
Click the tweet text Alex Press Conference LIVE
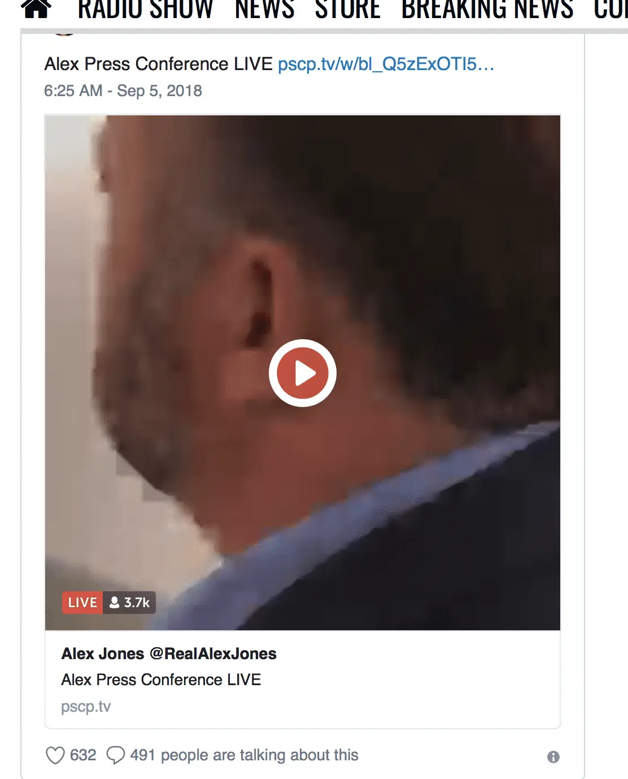158,64
